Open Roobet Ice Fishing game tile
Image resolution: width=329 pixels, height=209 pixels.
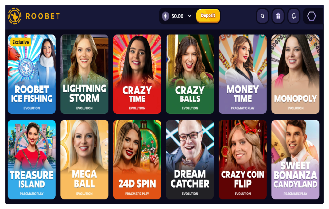click(x=32, y=74)
